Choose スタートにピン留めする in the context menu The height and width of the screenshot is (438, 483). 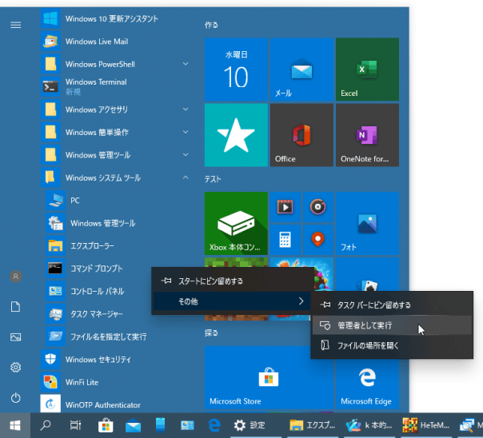234,281
